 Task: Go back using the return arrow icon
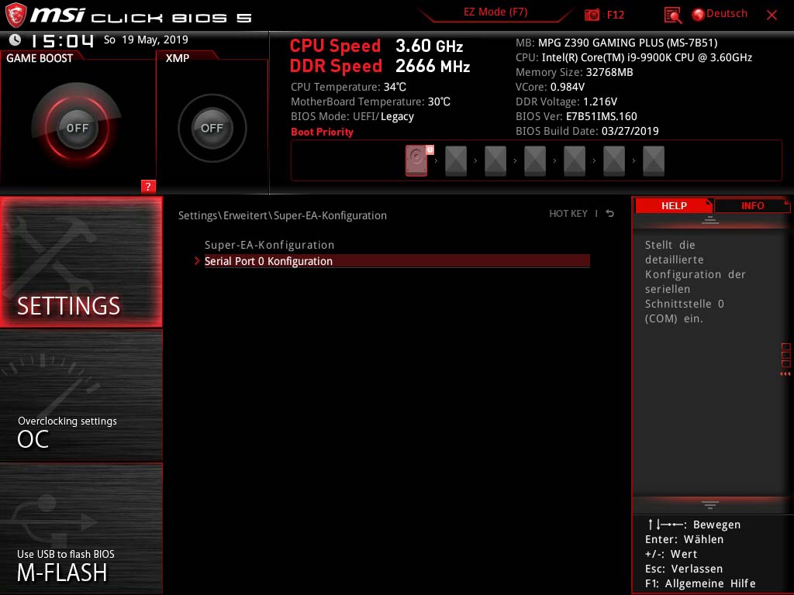click(x=610, y=214)
